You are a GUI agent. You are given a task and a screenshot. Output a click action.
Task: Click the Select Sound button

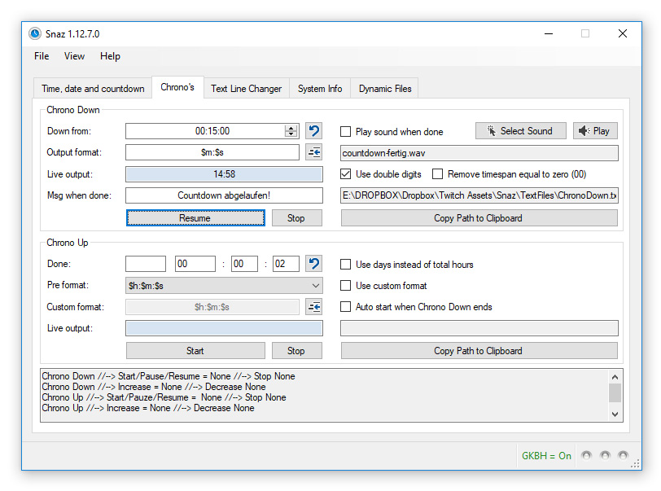pos(521,131)
